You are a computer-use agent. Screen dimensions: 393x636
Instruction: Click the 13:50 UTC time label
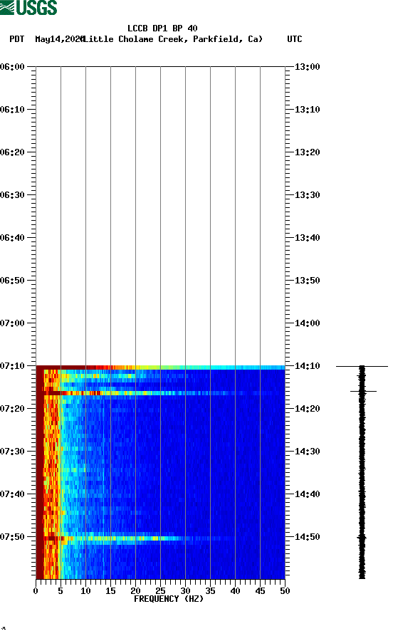click(307, 281)
